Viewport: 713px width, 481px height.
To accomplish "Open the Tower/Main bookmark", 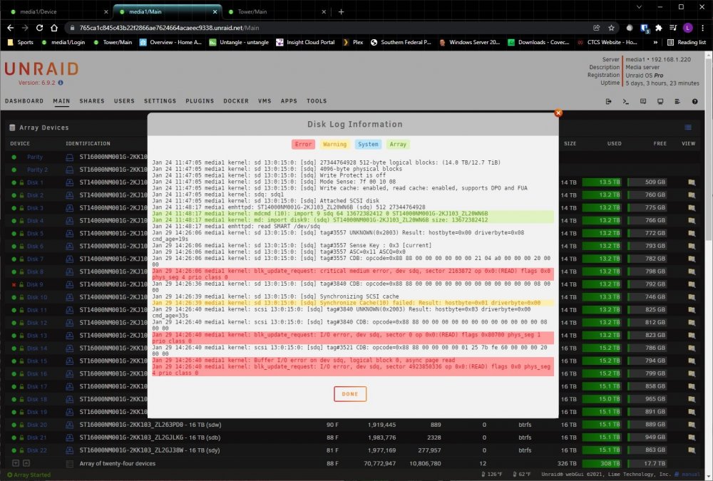I will coord(113,42).
